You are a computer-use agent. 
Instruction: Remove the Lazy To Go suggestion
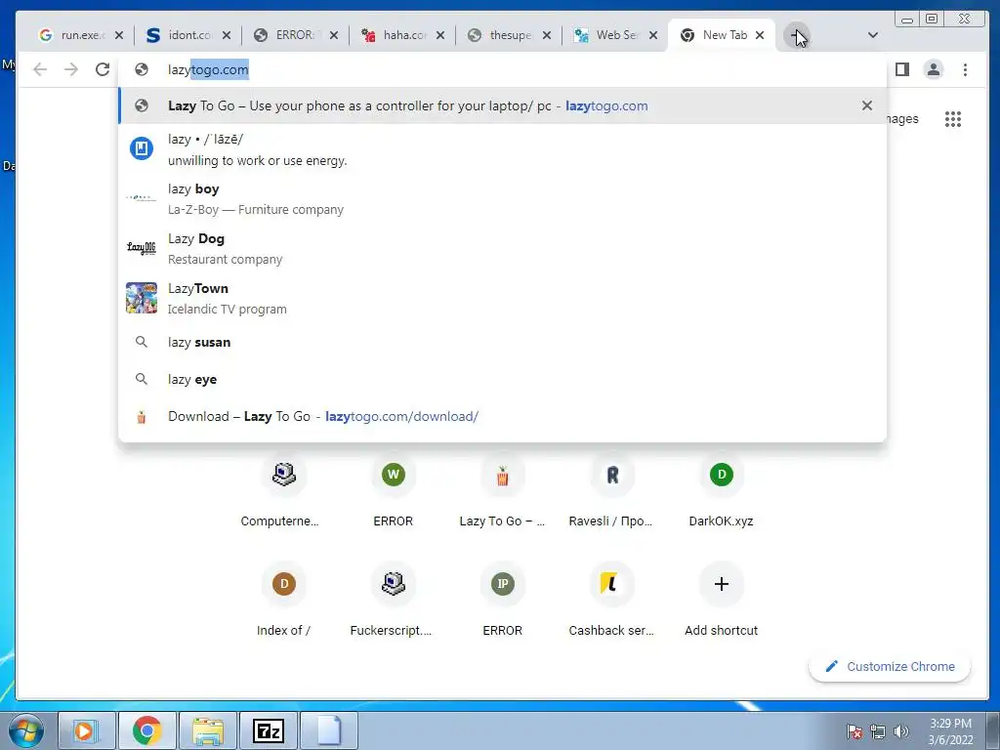867,105
